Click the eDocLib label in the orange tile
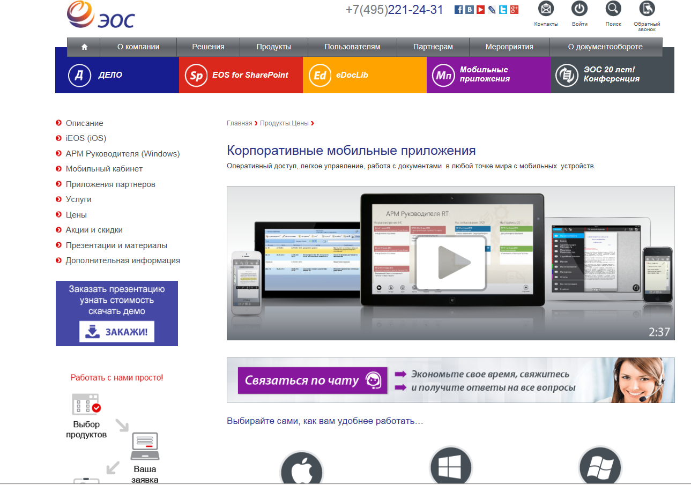 click(x=352, y=75)
